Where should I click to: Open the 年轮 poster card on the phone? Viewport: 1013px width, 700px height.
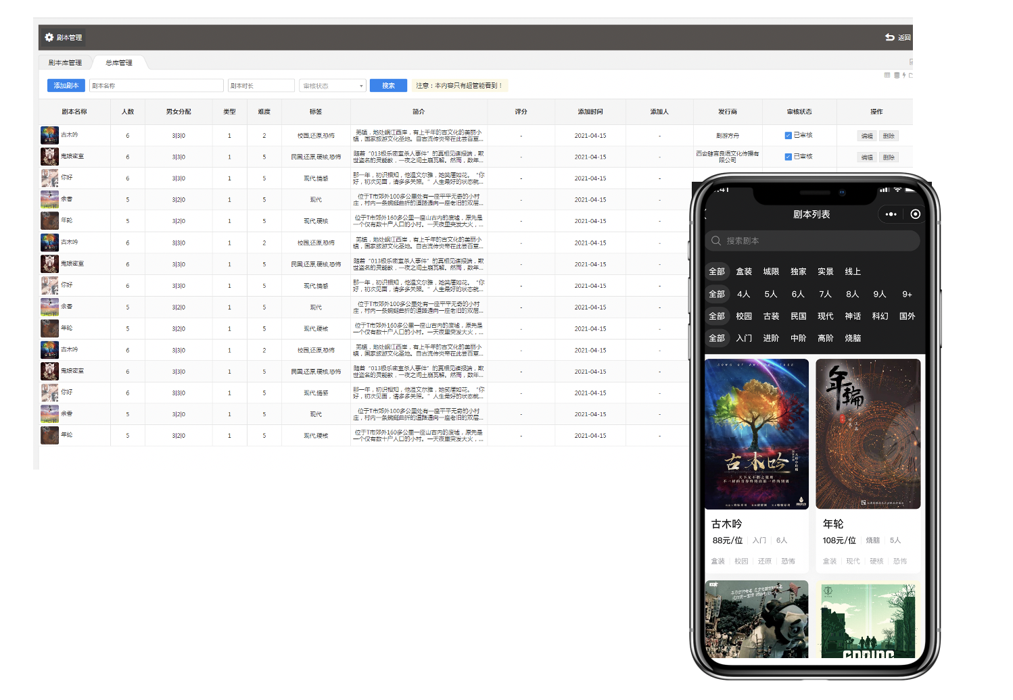pyautogui.click(x=868, y=434)
